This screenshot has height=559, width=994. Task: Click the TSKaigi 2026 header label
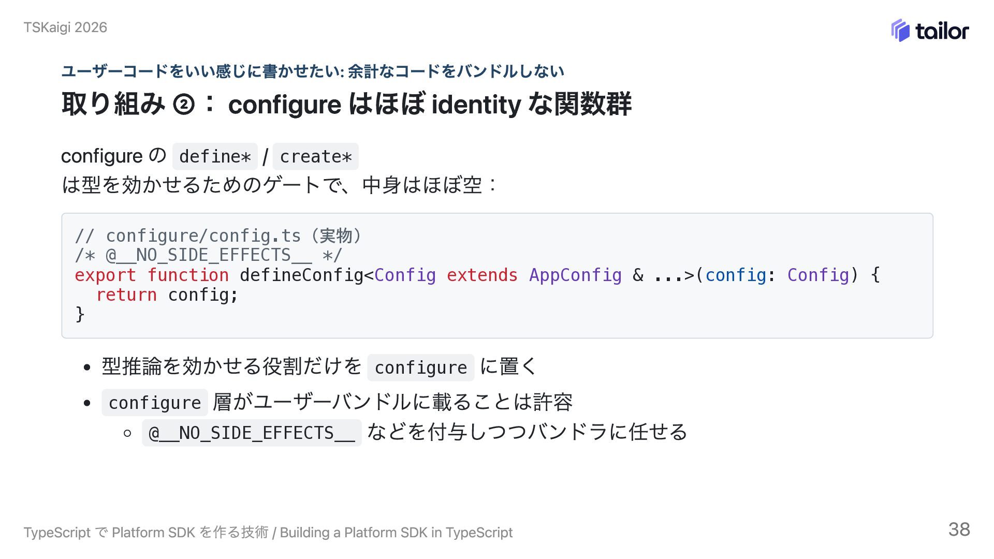[65, 27]
